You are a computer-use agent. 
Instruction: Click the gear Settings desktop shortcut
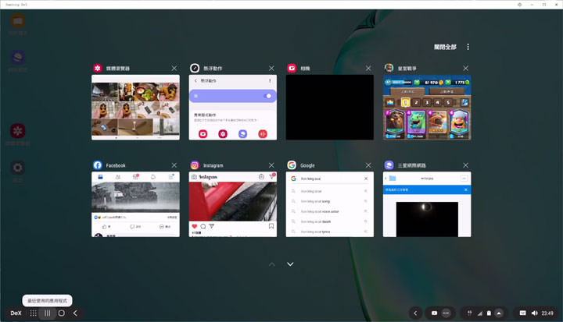coord(17,168)
